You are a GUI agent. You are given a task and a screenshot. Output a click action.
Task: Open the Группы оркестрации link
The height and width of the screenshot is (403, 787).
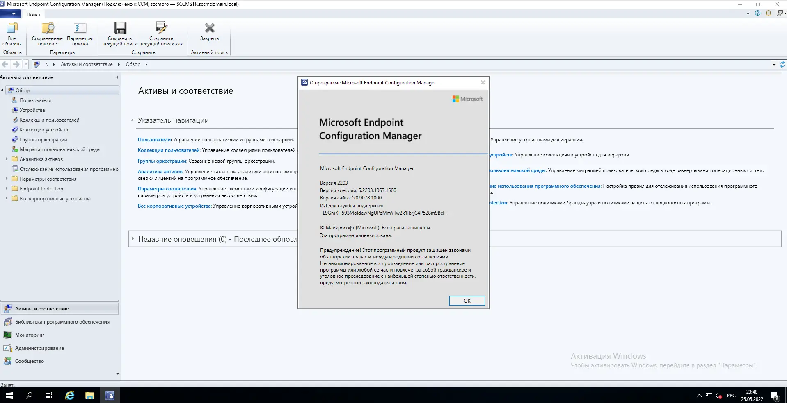pyautogui.click(x=162, y=161)
